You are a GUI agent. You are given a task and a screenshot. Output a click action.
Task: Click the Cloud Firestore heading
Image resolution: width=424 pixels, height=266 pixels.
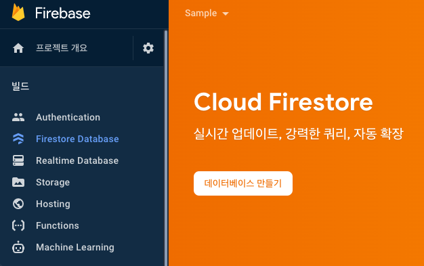click(283, 102)
